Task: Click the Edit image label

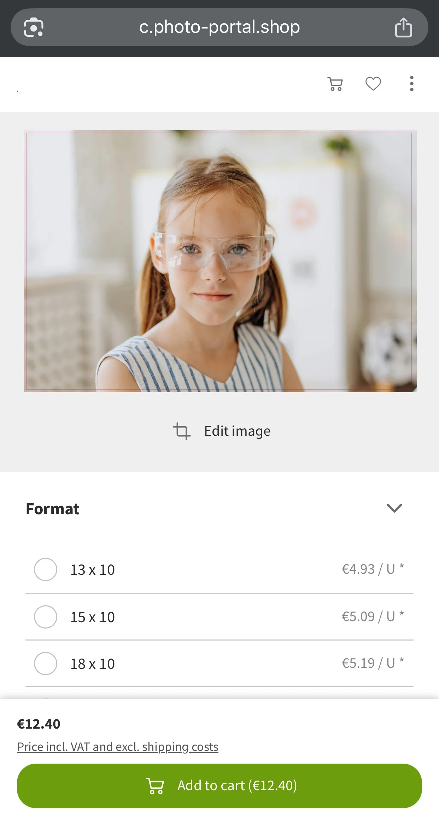Action: coord(237,431)
